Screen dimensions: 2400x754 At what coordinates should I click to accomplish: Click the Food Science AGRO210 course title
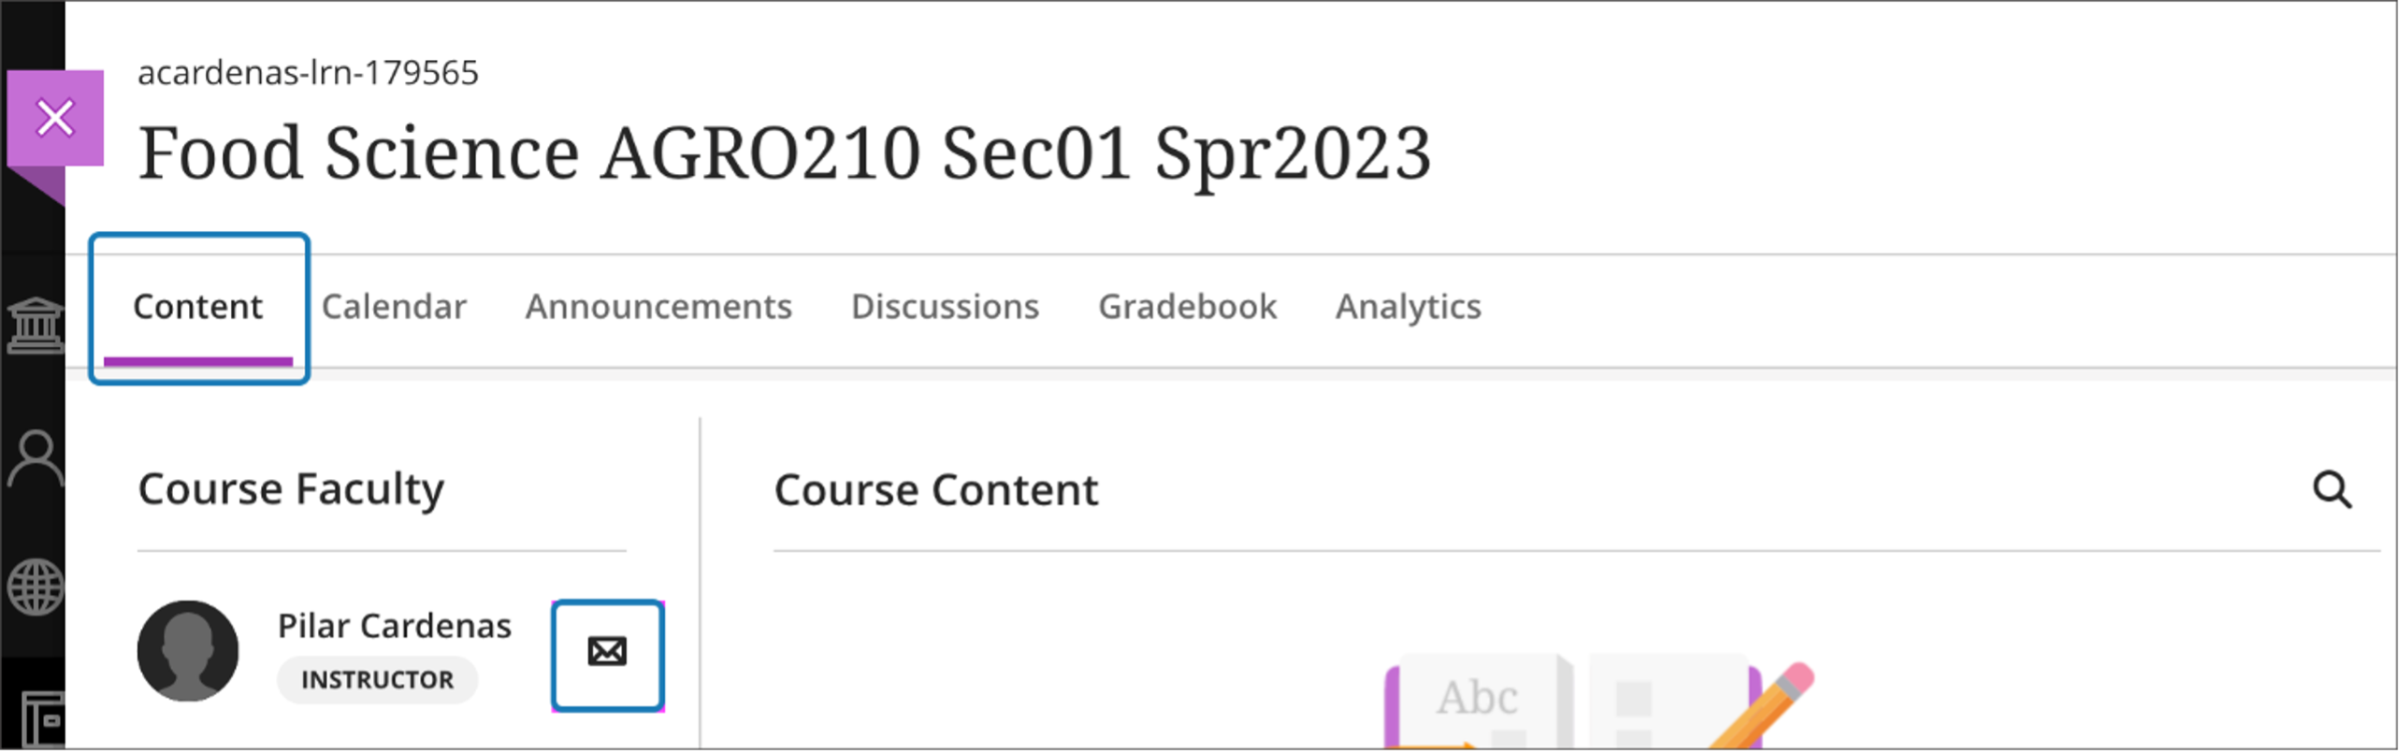(784, 153)
